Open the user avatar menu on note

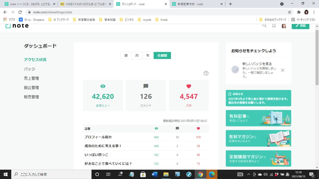point(284,26)
